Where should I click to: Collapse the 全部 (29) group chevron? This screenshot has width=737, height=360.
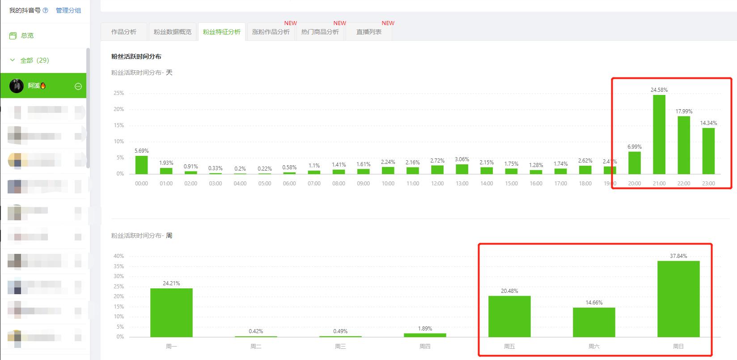tap(13, 60)
